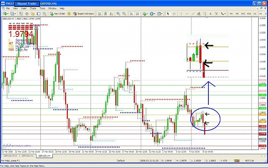Open the File menu

coord(8,9)
